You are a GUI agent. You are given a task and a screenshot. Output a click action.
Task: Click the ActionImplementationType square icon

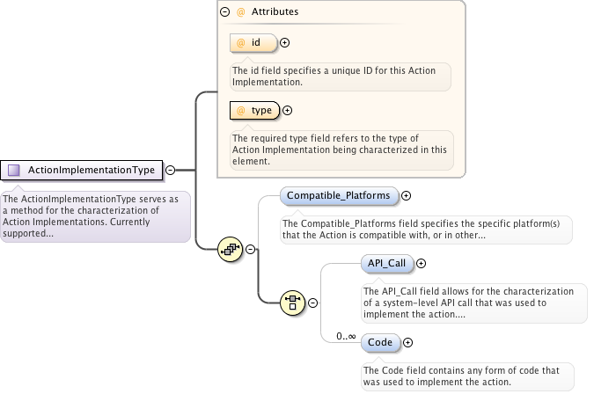[x=14, y=171]
